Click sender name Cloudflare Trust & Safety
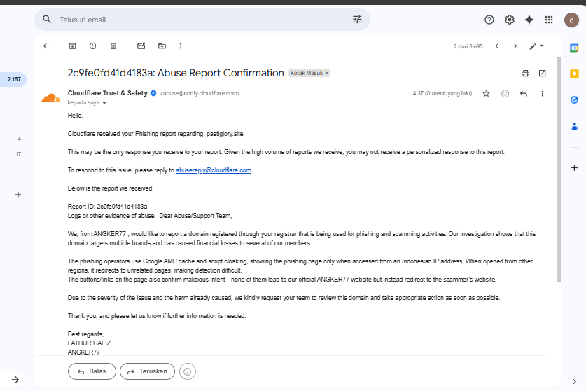The image size is (586, 391). 108,93
